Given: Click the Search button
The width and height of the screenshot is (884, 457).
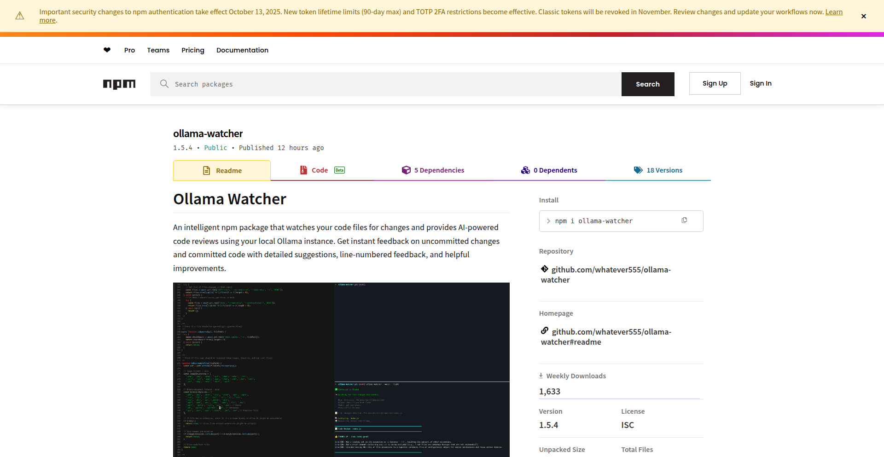Looking at the screenshot, I should [648, 84].
